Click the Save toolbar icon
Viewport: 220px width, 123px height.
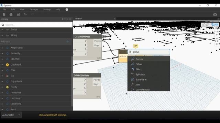[18, 14]
